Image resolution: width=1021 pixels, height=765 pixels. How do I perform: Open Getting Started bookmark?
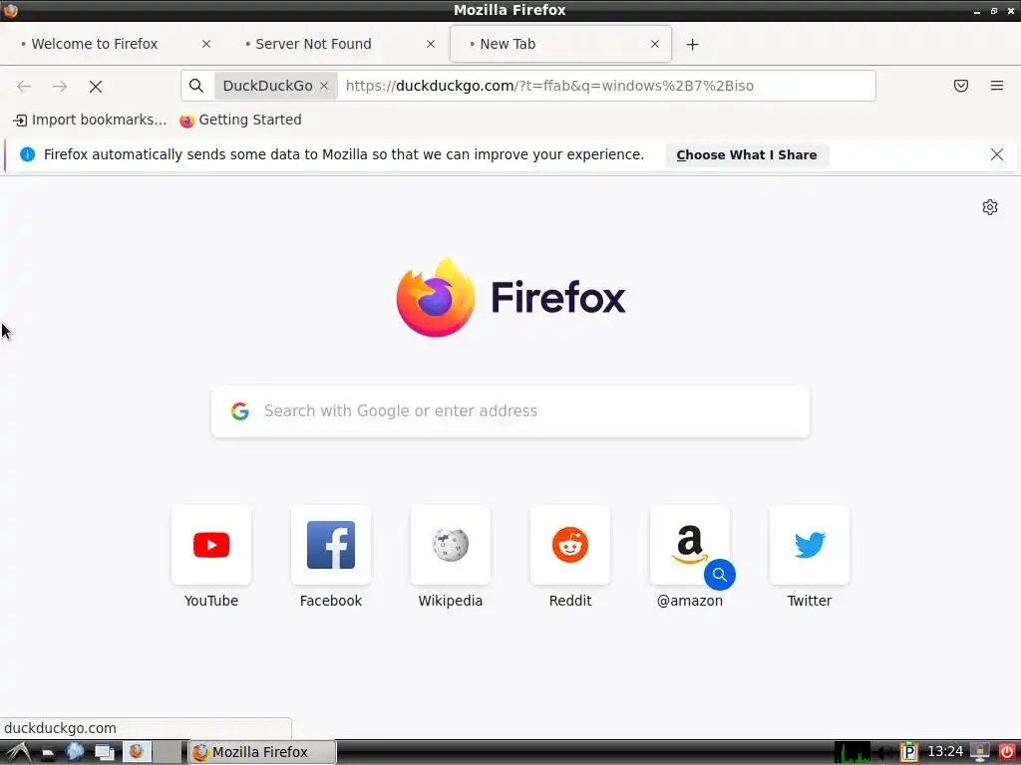(241, 120)
